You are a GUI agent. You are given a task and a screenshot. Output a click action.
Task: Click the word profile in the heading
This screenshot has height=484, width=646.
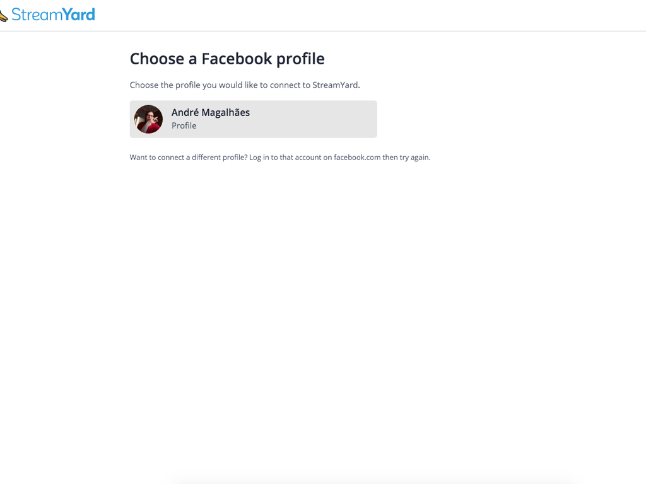[x=300, y=60]
